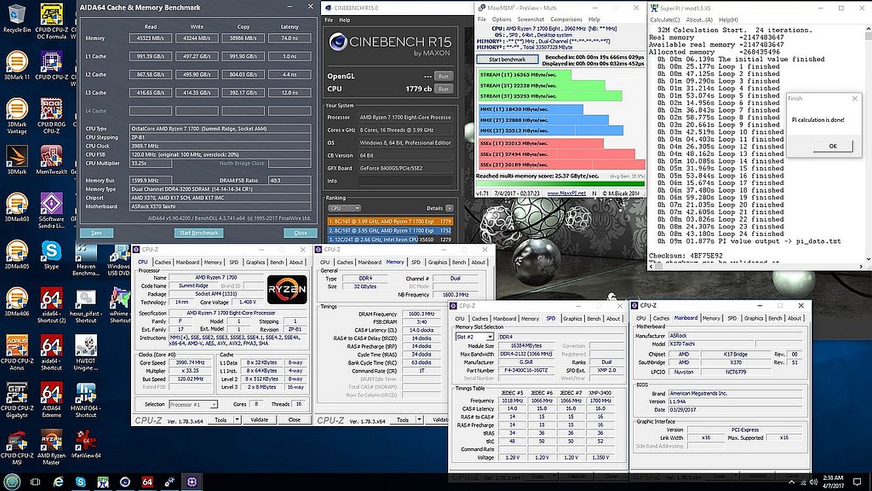Open 3DMark Vantage desktop shortcut
Screen dimensions: 872x491
point(16,116)
